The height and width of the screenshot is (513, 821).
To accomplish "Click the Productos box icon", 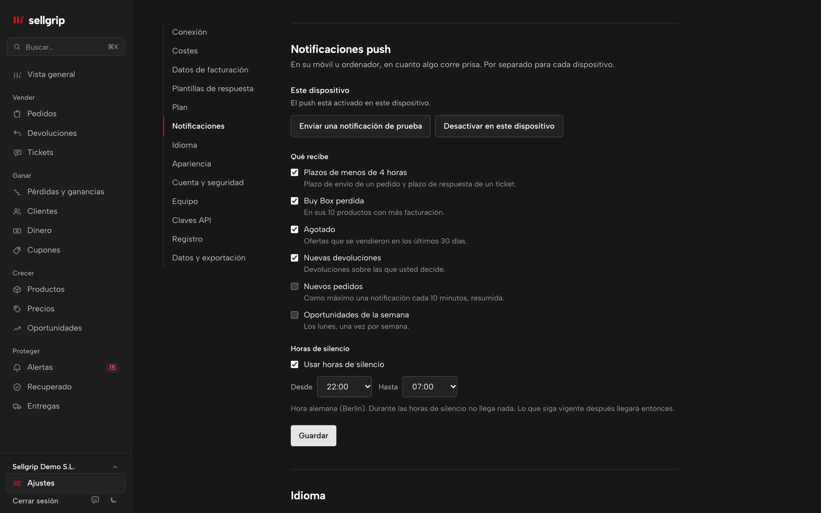I will [17, 289].
